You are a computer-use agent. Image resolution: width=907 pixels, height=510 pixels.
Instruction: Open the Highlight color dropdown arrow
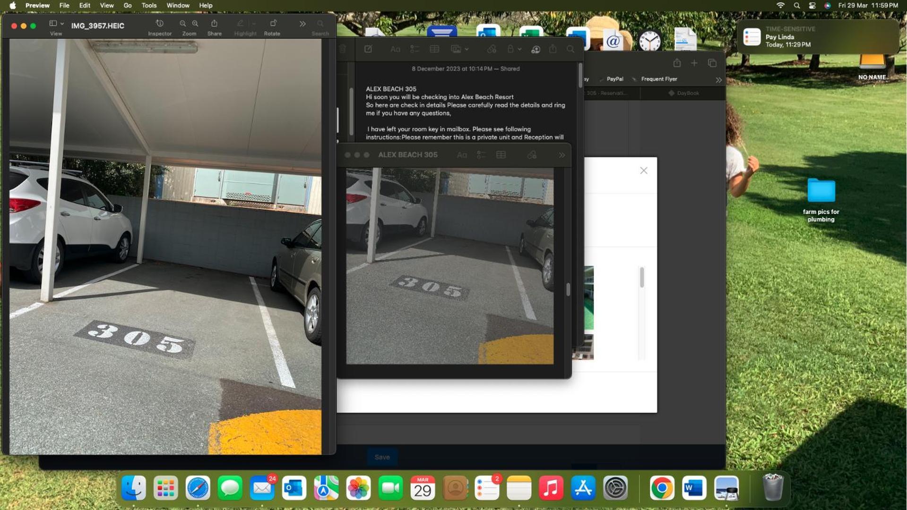[254, 24]
